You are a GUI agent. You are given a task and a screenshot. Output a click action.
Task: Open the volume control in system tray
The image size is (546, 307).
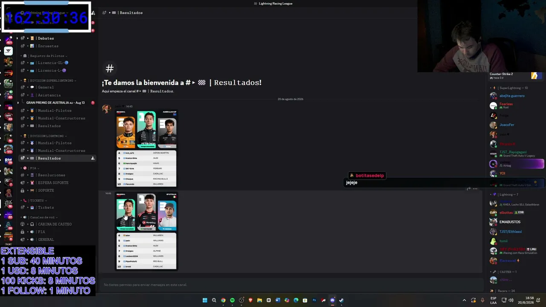click(x=511, y=300)
